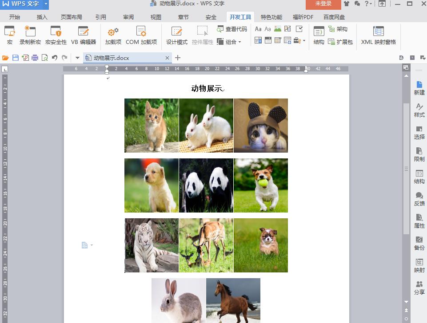
Task: Click the 未登录 login button
Action: click(x=323, y=4)
